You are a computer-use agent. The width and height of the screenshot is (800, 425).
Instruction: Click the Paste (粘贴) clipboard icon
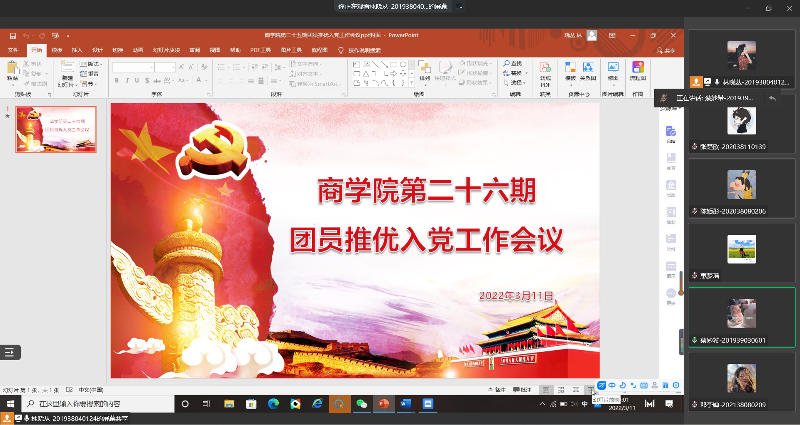coord(12,67)
